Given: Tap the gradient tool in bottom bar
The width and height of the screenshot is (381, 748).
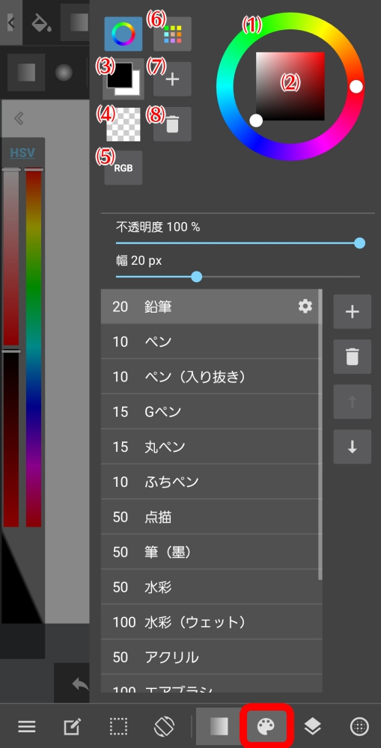Looking at the screenshot, I should click(219, 726).
